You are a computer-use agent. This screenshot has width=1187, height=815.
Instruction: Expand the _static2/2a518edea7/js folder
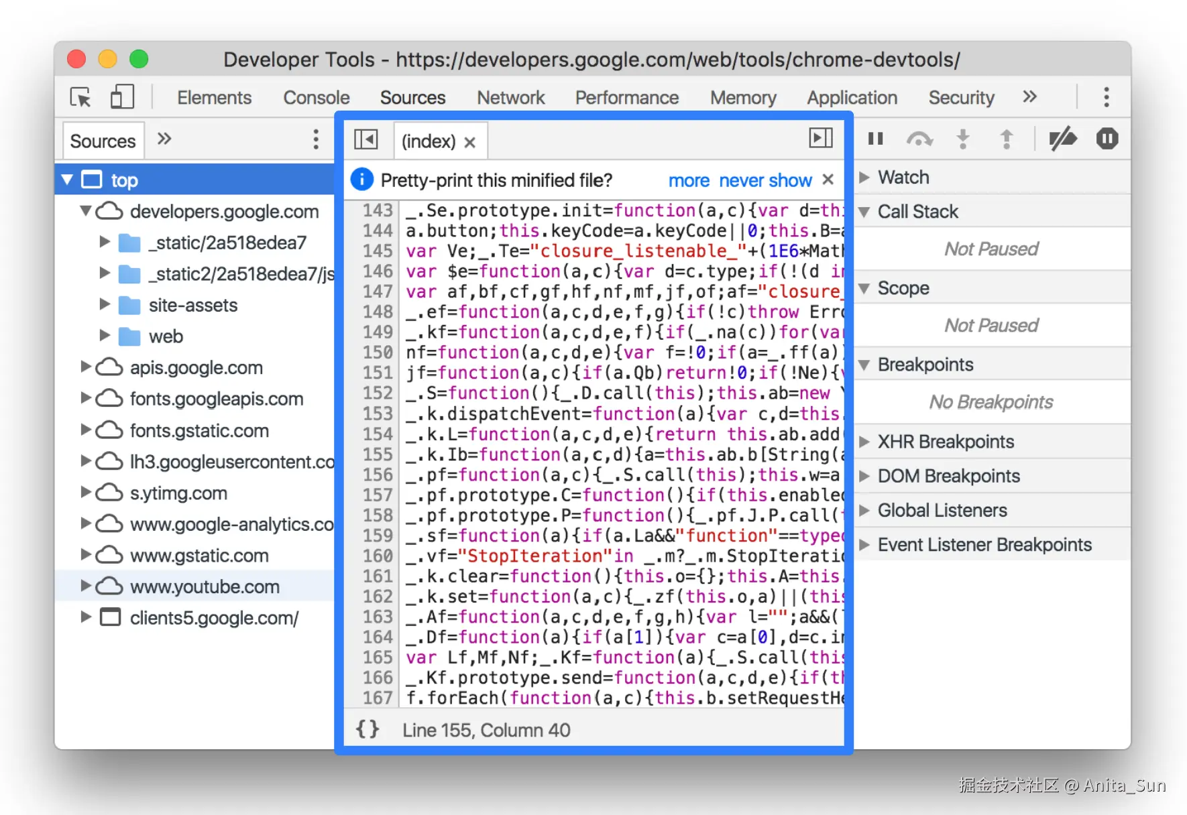point(105,273)
